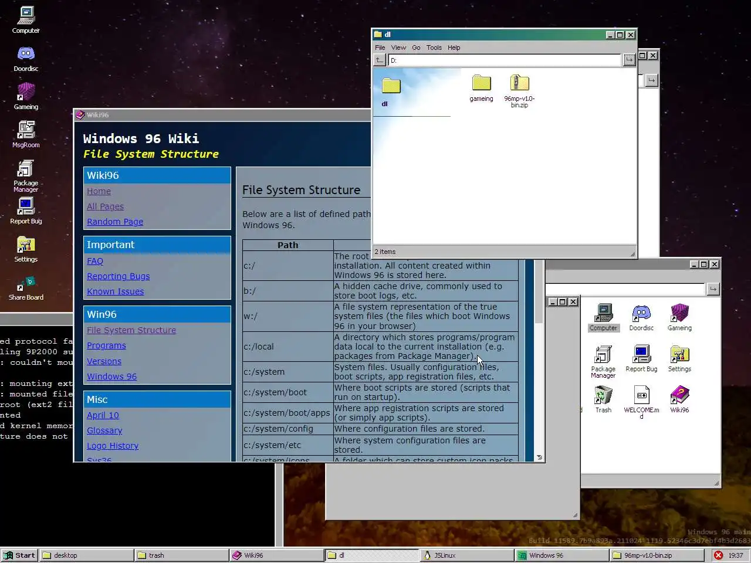This screenshot has width=751, height=563.
Task: Click the w:/ path cell in the table
Action: click(x=288, y=316)
